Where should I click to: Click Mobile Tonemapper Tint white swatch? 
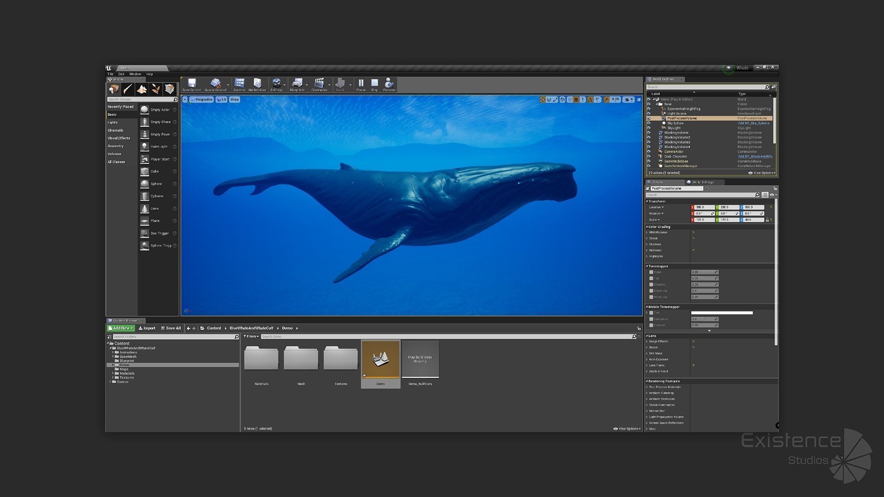721,313
